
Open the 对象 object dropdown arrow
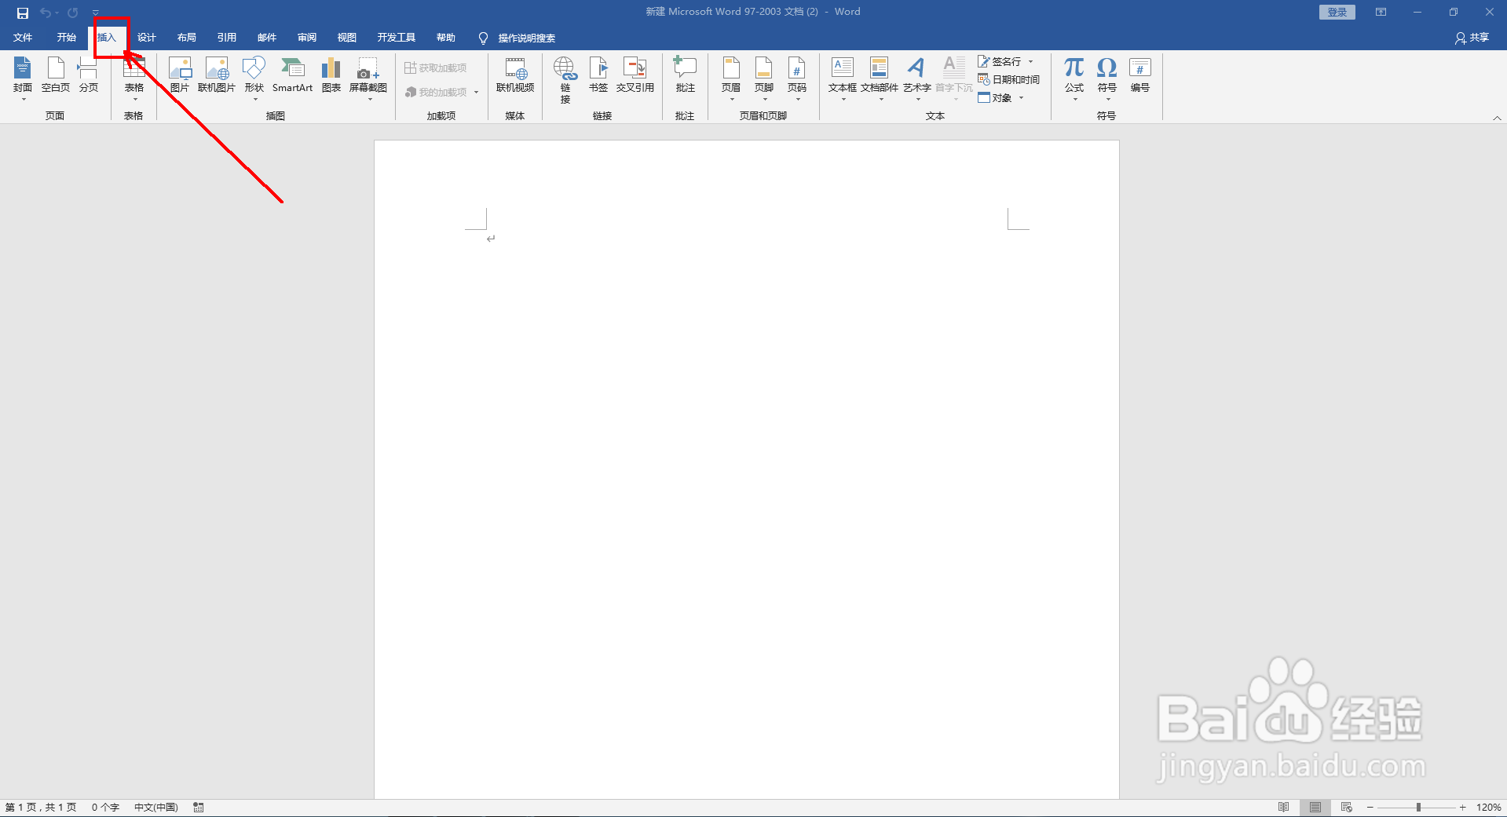(1019, 97)
